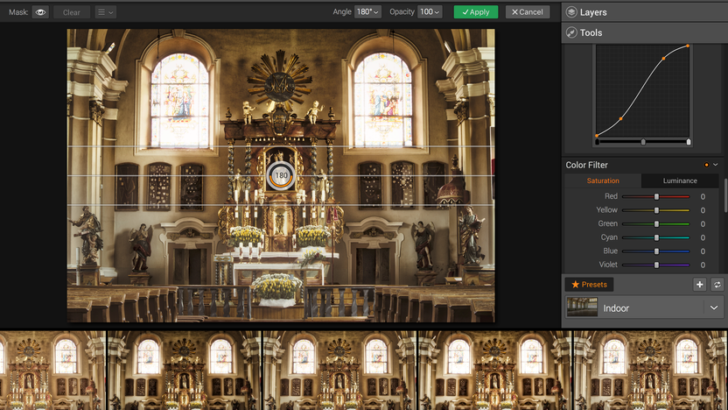
Task: Click the Blue saturation slider
Action: 656,251
